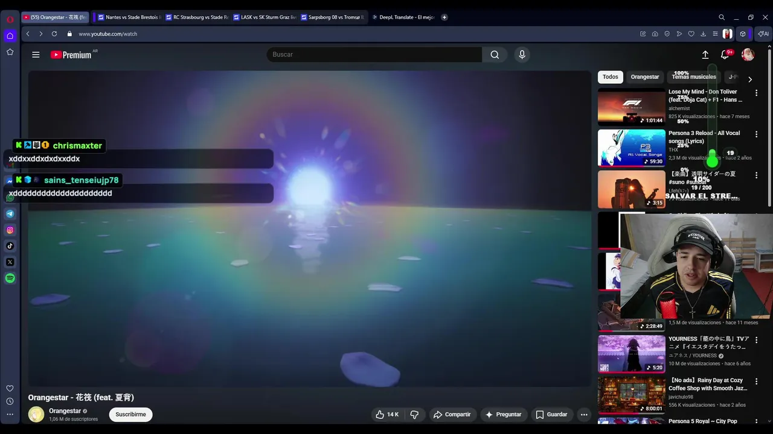This screenshot has width=773, height=434.
Task: Open options for Persona 3 Reload video
Action: [x=756, y=134]
